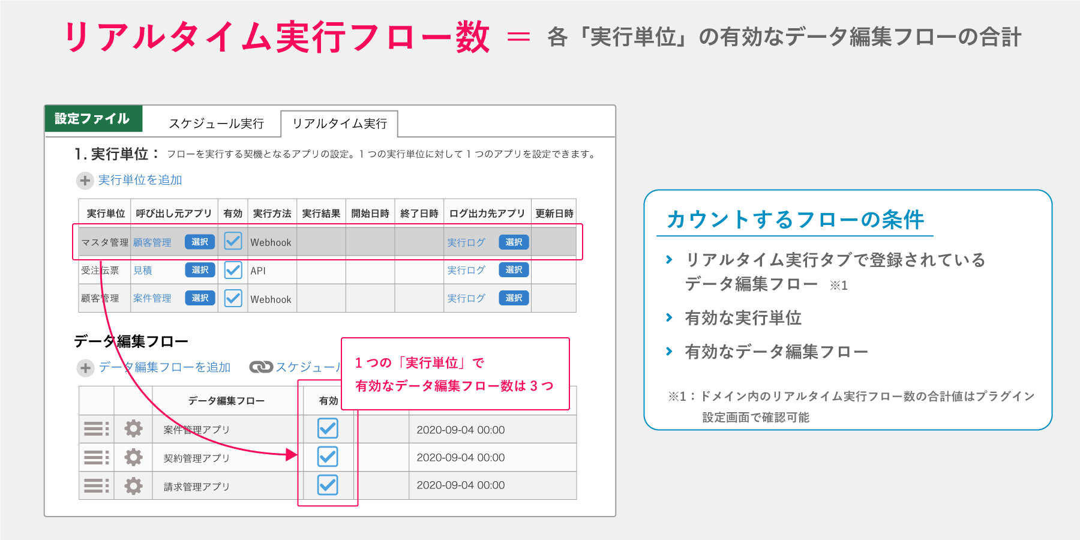Click drag handle icon of 請求管理アプリ row
The image size is (1080, 540).
pos(96,485)
